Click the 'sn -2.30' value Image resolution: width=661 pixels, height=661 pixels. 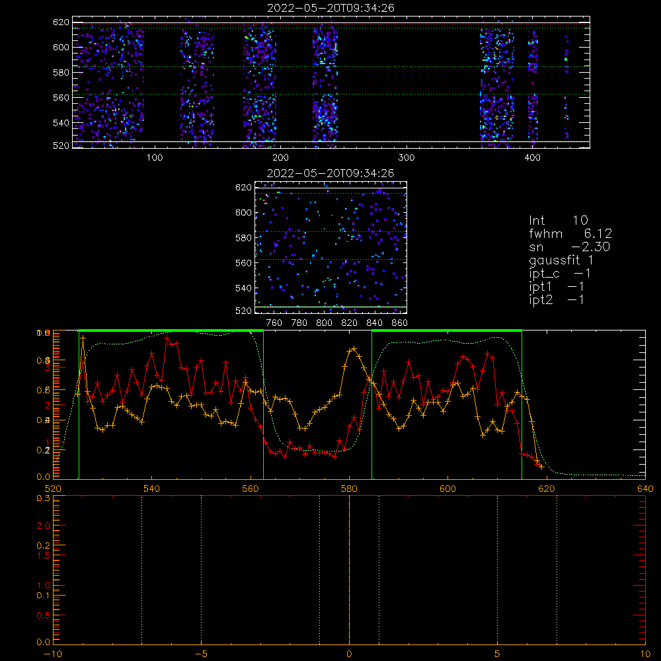570,247
